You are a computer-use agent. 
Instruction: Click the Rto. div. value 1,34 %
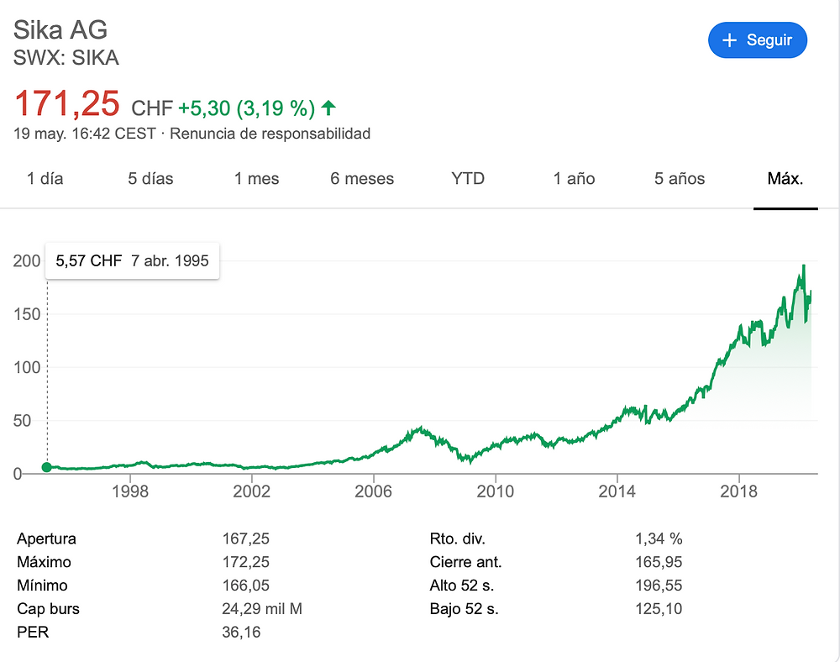[659, 539]
